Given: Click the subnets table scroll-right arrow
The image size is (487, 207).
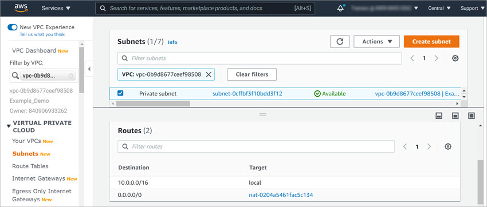Looking at the screenshot, I should pos(457,103).
